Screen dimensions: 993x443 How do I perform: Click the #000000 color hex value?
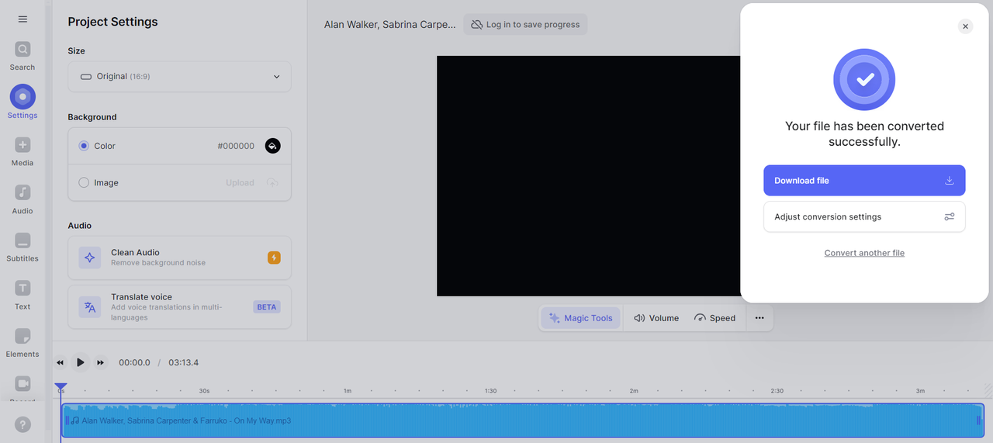(236, 146)
